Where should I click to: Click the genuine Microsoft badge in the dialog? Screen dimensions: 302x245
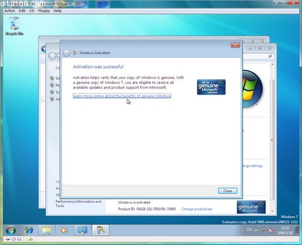tap(211, 87)
